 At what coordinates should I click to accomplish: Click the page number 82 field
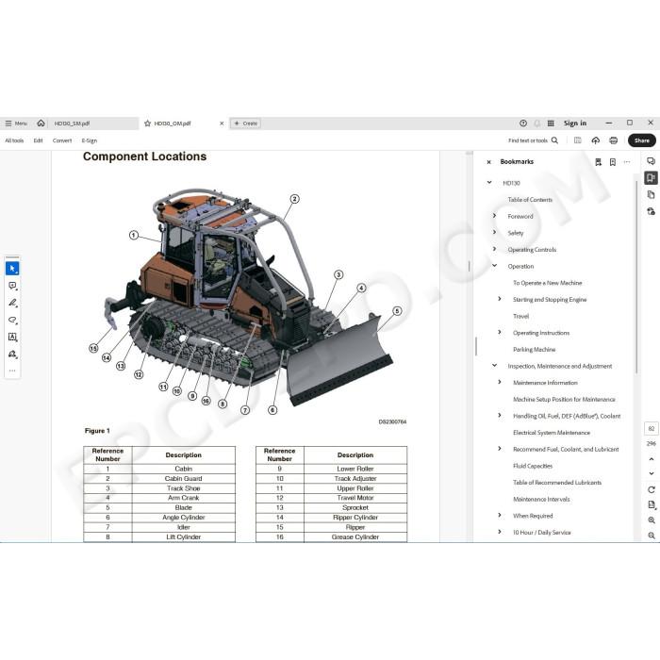652,428
